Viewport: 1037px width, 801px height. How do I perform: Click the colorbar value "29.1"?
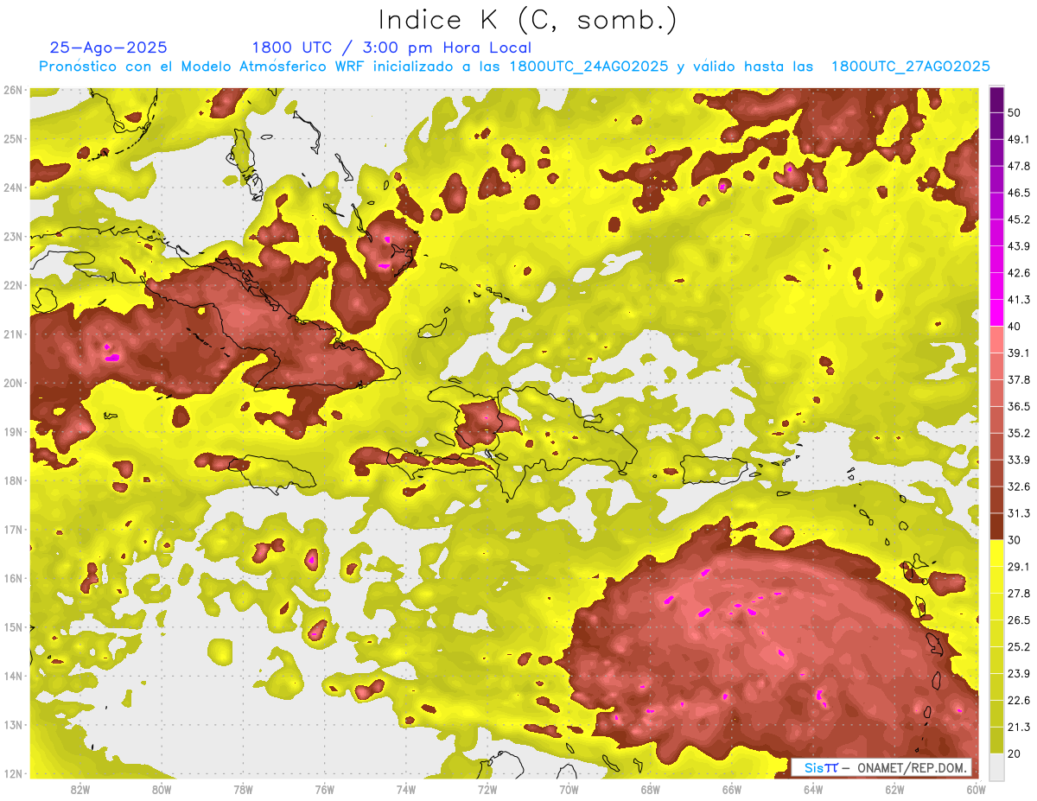click(1018, 566)
